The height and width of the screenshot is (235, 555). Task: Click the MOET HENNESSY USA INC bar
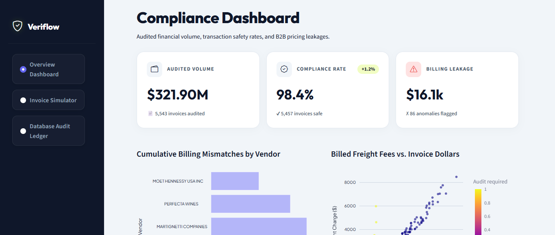tap(235, 181)
